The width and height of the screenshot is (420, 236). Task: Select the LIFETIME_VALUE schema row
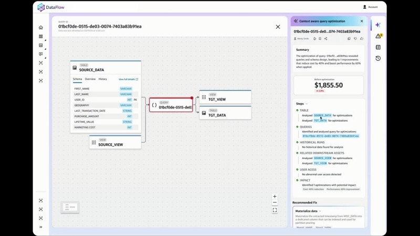click(x=106, y=122)
